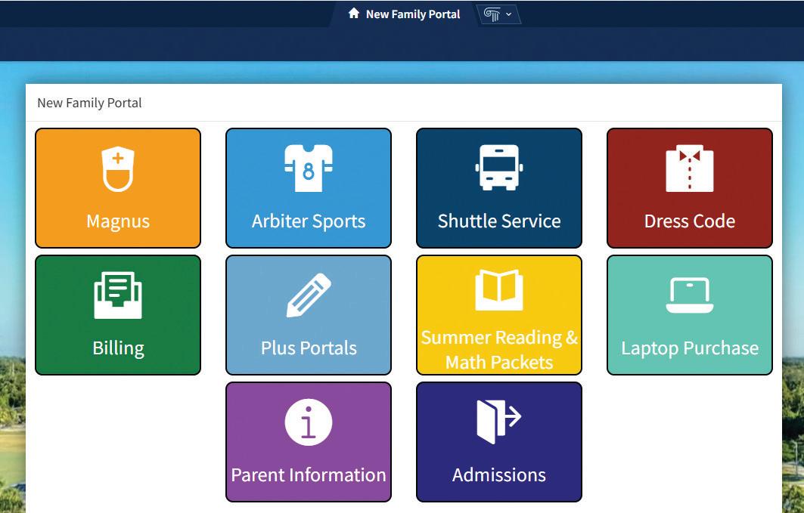This screenshot has height=513, width=804.
Task: Expand the dropdown chevron beside the pillar logo
Action: (x=509, y=14)
